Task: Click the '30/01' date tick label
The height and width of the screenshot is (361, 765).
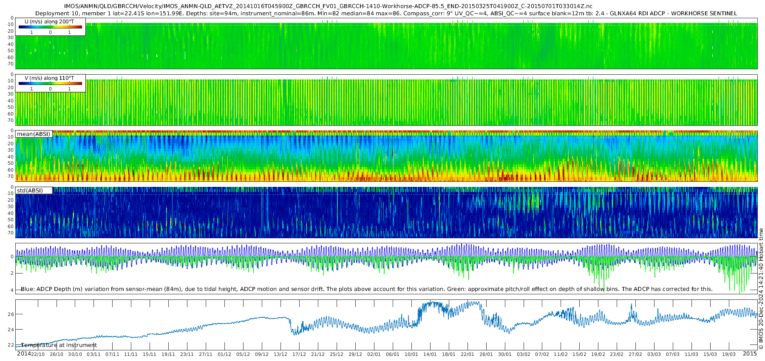Action: click(x=505, y=354)
